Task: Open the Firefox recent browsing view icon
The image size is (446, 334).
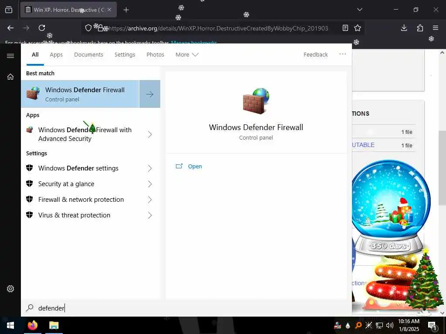Action: [x=9, y=10]
